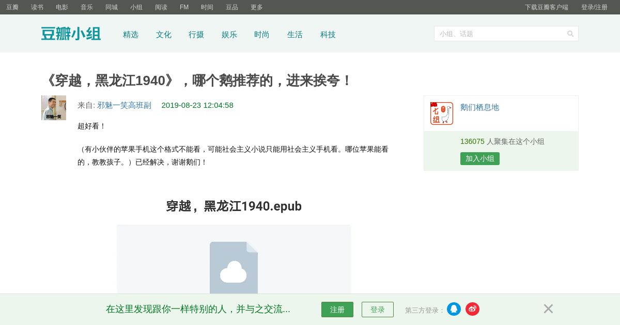Open the 鹅们栖息地 group logo
This screenshot has height=325, width=620.
pos(442,113)
